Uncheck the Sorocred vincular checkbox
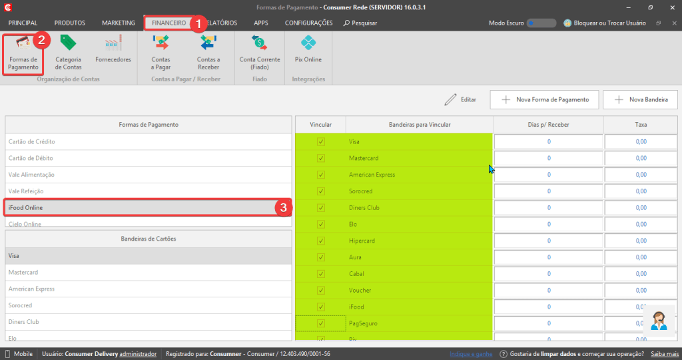Screen dimensions: 682x360 pos(321,191)
